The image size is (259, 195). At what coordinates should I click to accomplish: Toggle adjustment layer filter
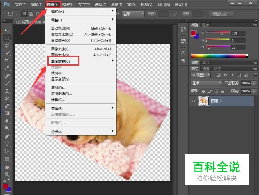pyautogui.click(x=225, y=75)
